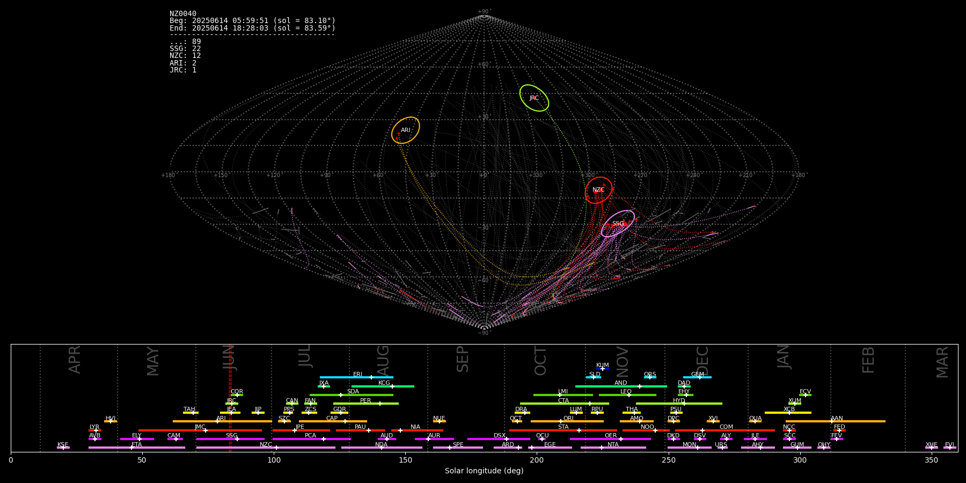Click the SDA shower bar label

(x=353, y=392)
